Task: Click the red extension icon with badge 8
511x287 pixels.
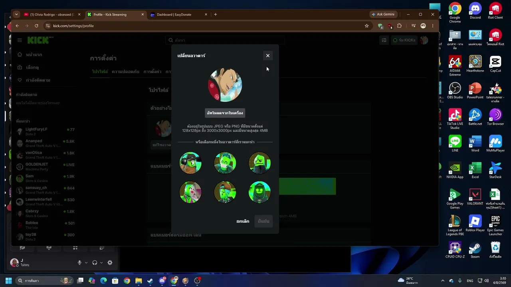Action: (390, 26)
